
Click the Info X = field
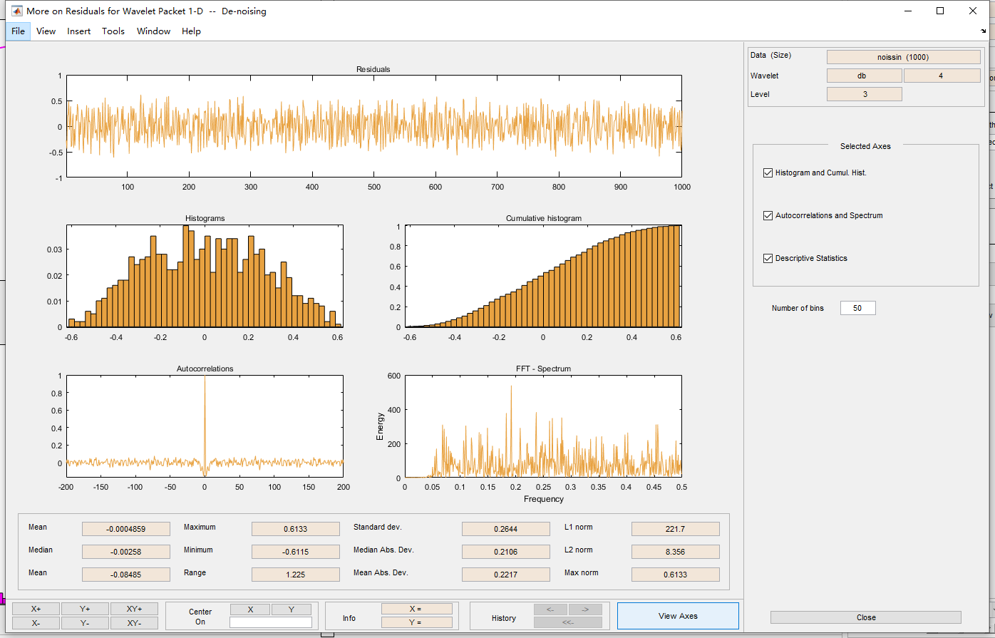coord(417,609)
